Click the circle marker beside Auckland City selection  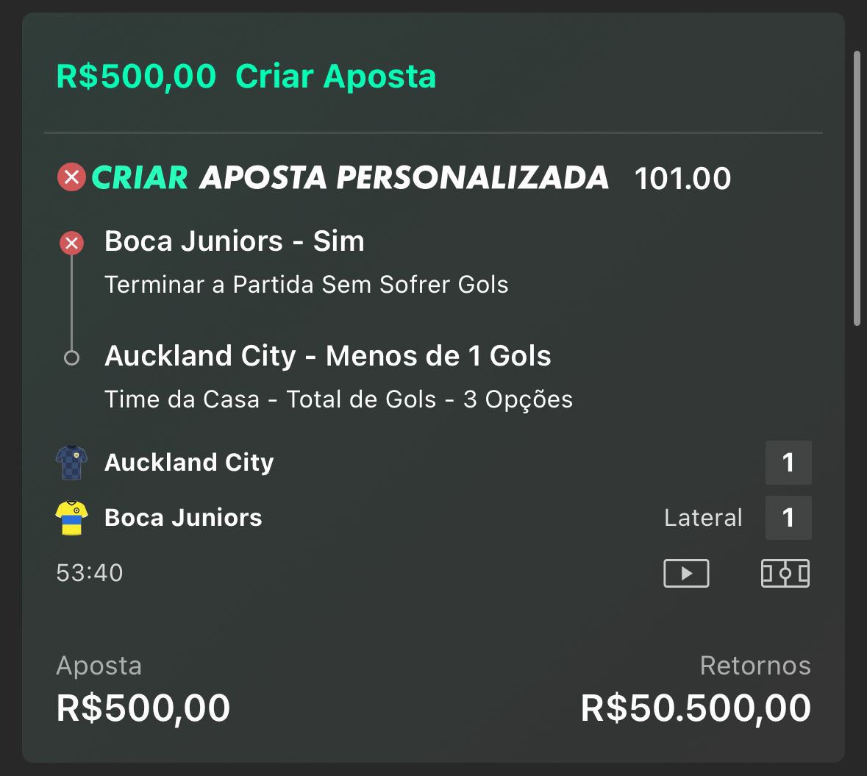click(x=71, y=358)
